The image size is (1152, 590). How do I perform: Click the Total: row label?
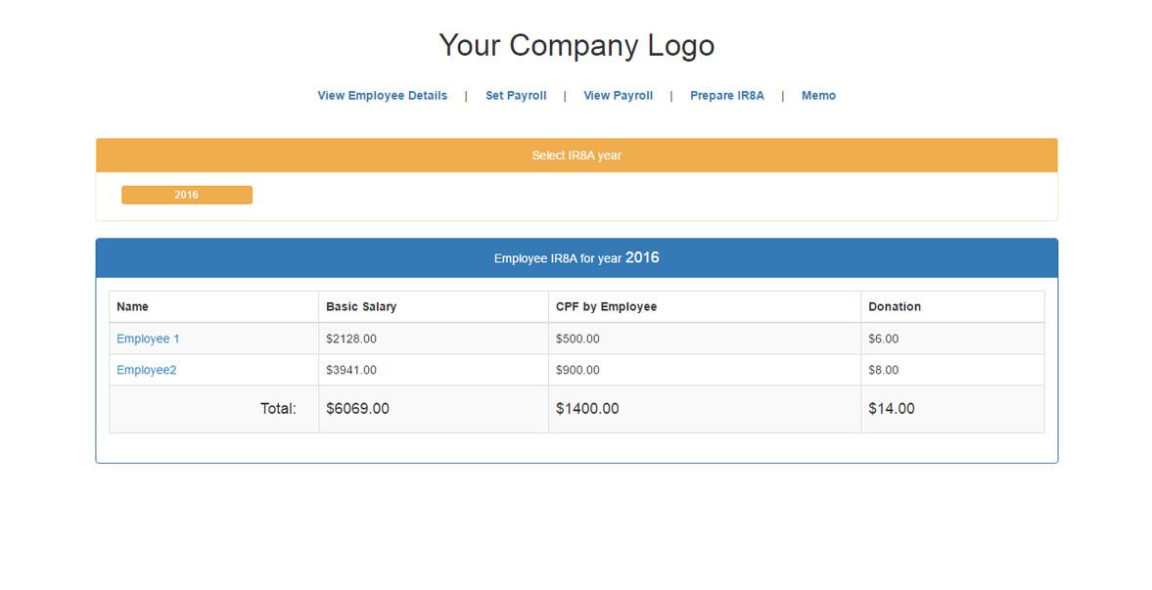click(x=278, y=409)
